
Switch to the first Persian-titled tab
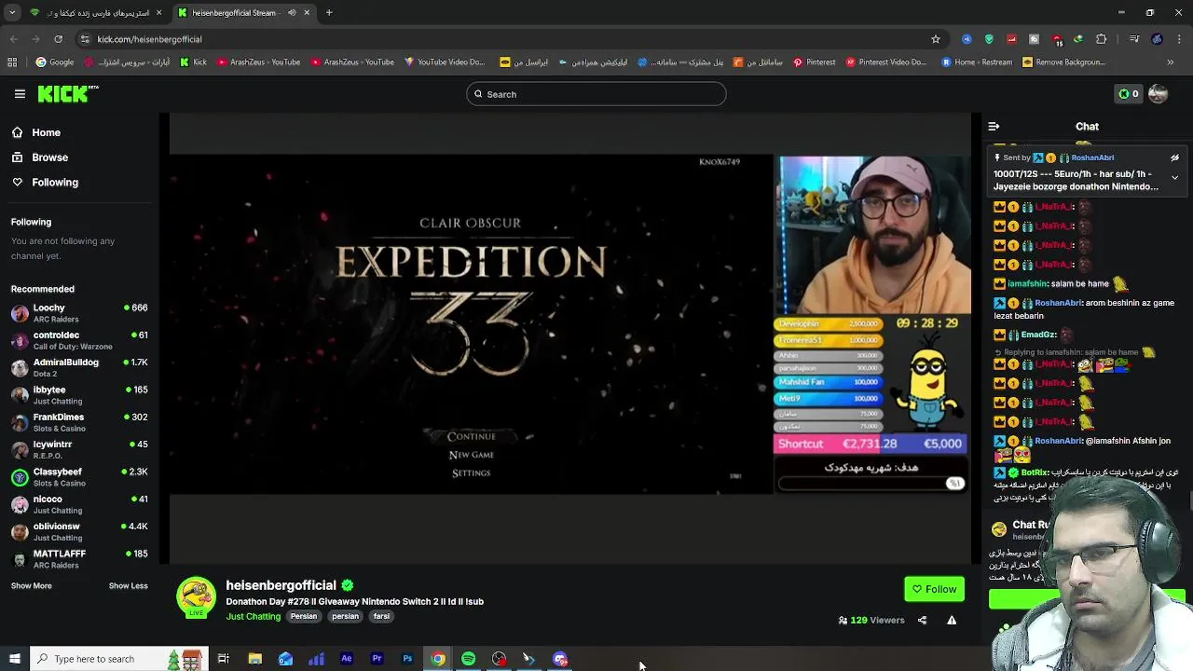click(97, 13)
